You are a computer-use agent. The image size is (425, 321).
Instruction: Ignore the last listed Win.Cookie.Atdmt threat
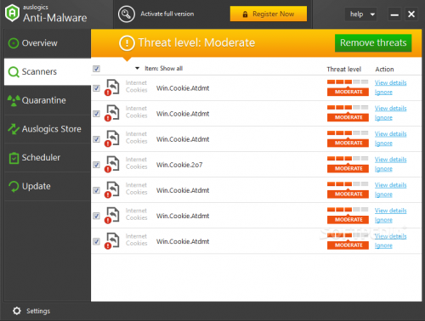click(383, 245)
